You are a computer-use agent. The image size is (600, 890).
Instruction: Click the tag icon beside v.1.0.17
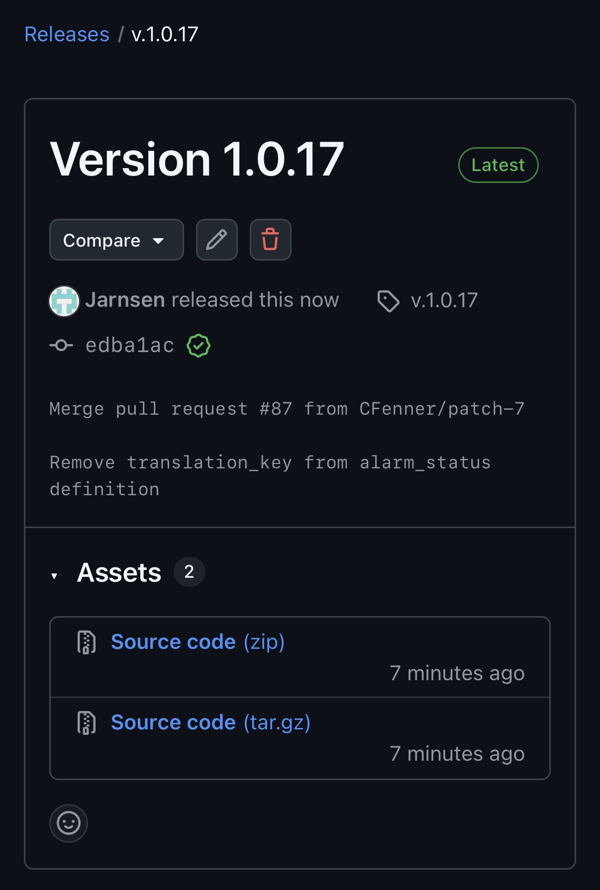[388, 301]
